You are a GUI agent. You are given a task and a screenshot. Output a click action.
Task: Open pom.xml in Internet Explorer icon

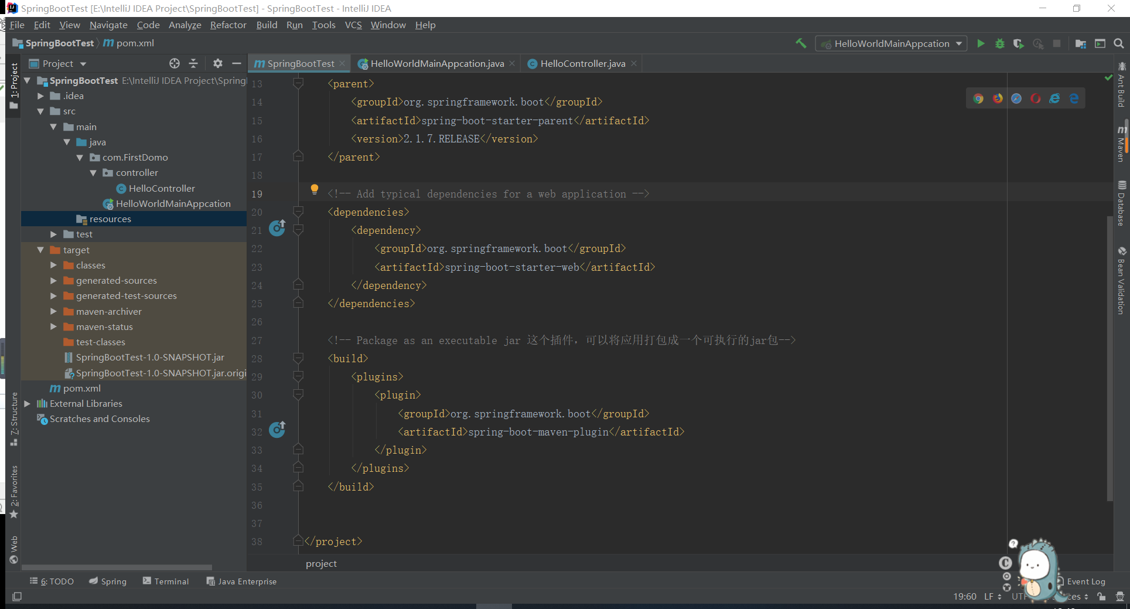pos(1054,98)
